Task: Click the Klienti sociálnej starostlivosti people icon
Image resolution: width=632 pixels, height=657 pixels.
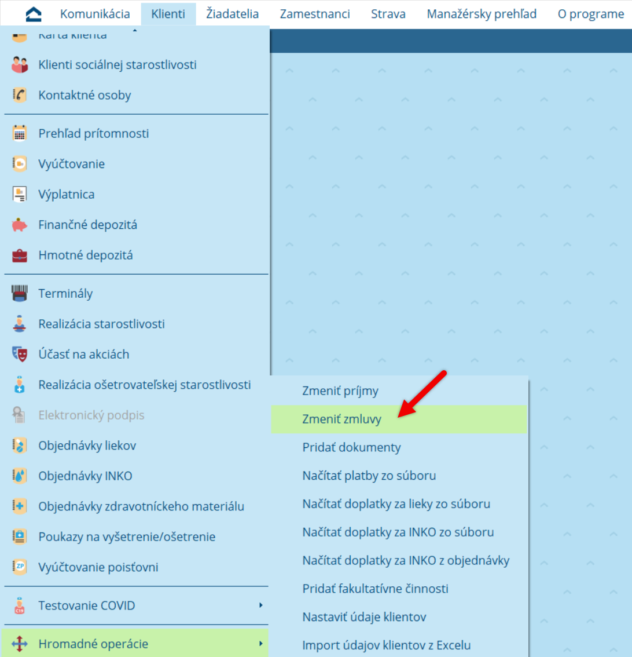Action: [x=20, y=65]
